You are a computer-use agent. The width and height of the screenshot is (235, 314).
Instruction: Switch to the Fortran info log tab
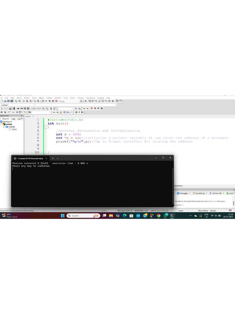(x=217, y=193)
